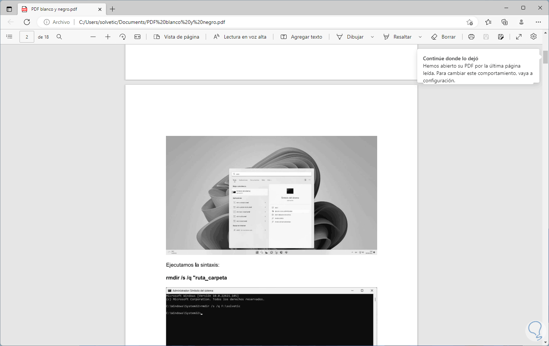
Task: Click the page number field
Action: (27, 37)
